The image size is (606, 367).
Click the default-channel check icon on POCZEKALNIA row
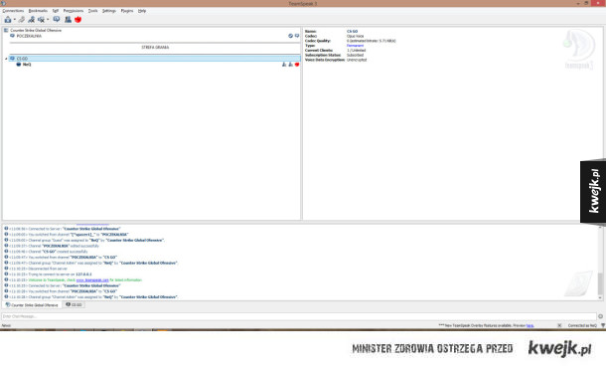coord(291,36)
